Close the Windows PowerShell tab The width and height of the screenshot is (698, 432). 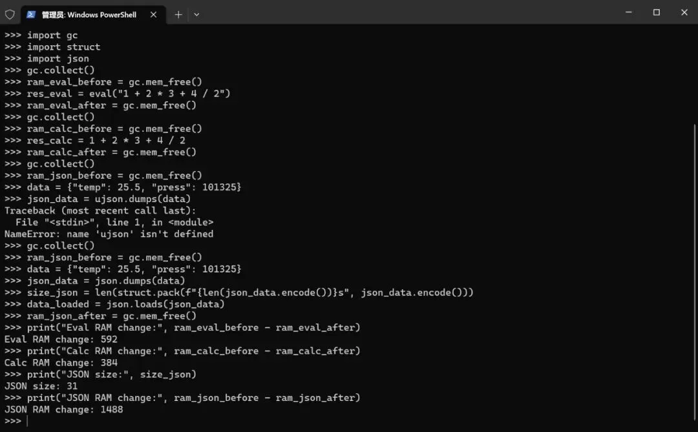point(153,15)
